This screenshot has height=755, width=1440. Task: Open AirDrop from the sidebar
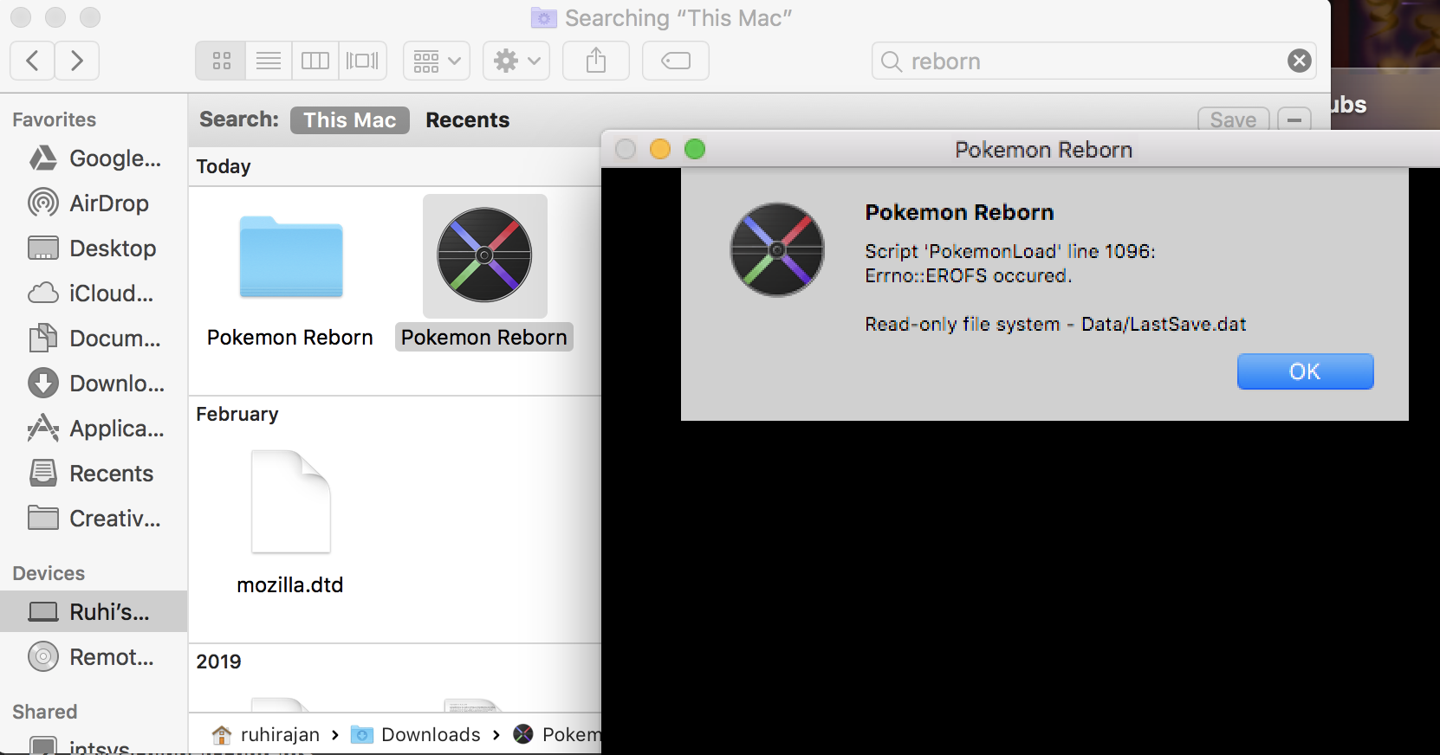[x=108, y=203]
